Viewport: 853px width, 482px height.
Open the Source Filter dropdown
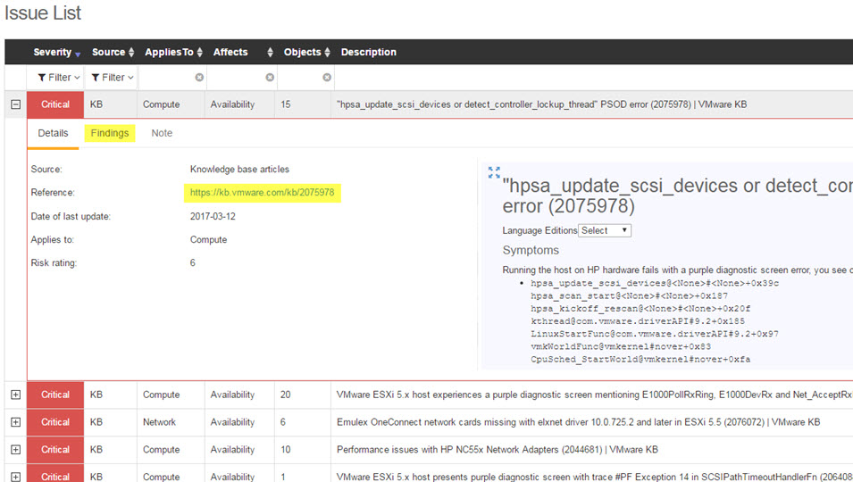tap(113, 78)
